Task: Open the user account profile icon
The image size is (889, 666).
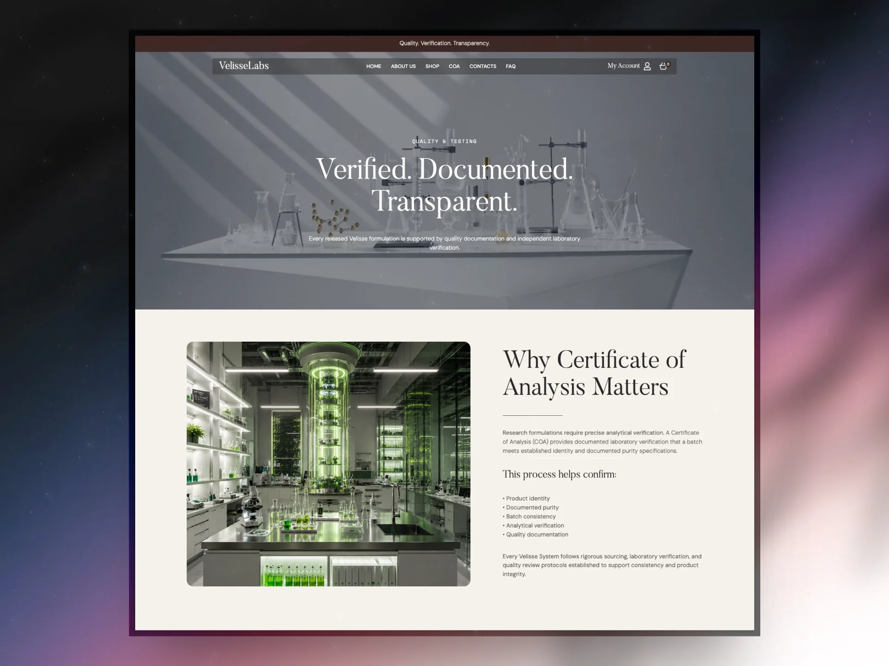Action: (647, 66)
